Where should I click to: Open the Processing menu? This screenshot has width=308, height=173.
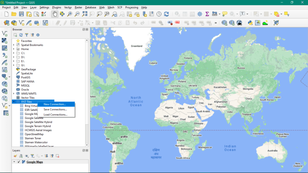(132, 8)
